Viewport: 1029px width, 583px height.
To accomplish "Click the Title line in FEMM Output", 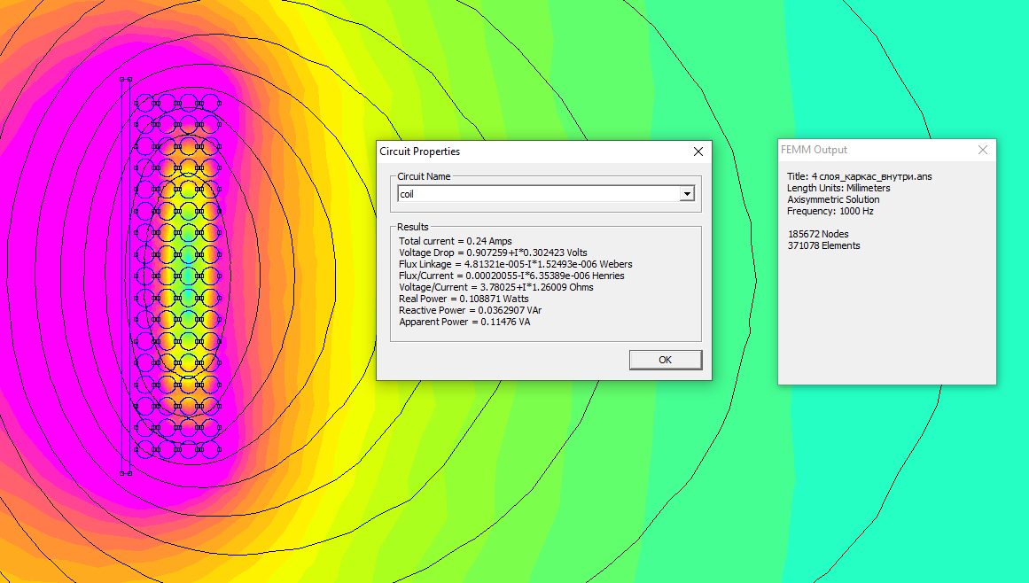I will 860,176.
